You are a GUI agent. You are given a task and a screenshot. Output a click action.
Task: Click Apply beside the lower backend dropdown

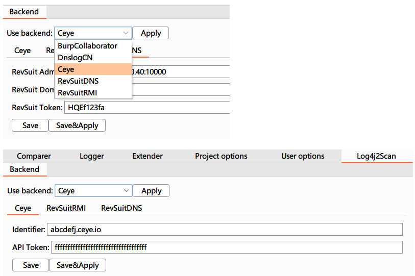151,190
